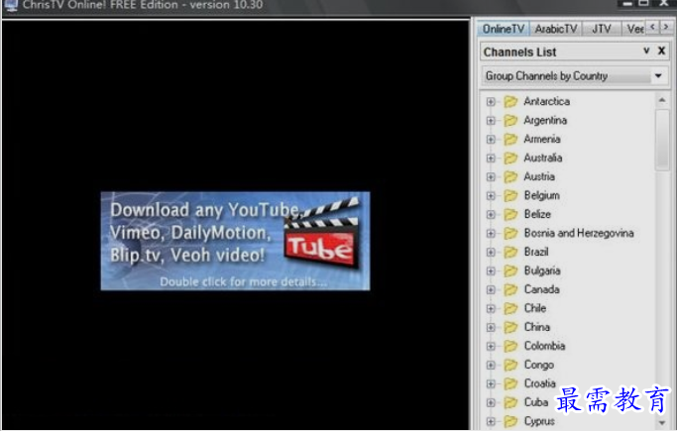
Task: Expand the Canada tree node
Action: click(491, 290)
